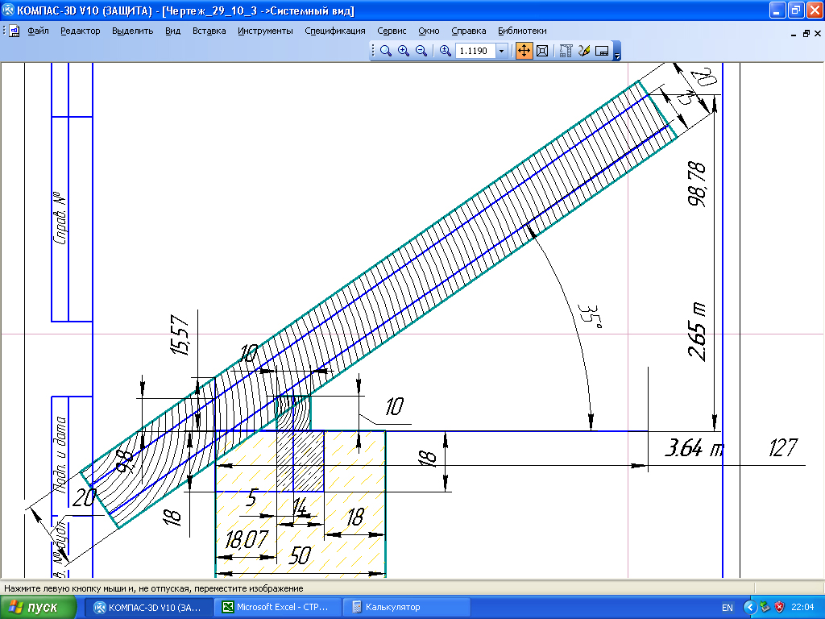Restore the inner document window
The image size is (825, 619).
[806, 34]
